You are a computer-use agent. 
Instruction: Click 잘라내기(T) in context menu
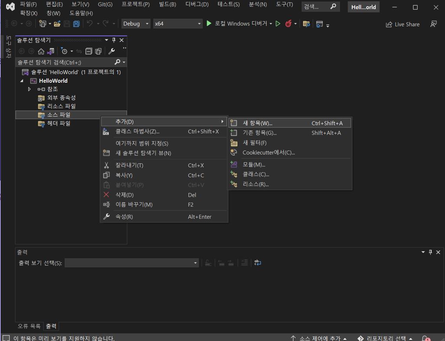pyautogui.click(x=164, y=165)
